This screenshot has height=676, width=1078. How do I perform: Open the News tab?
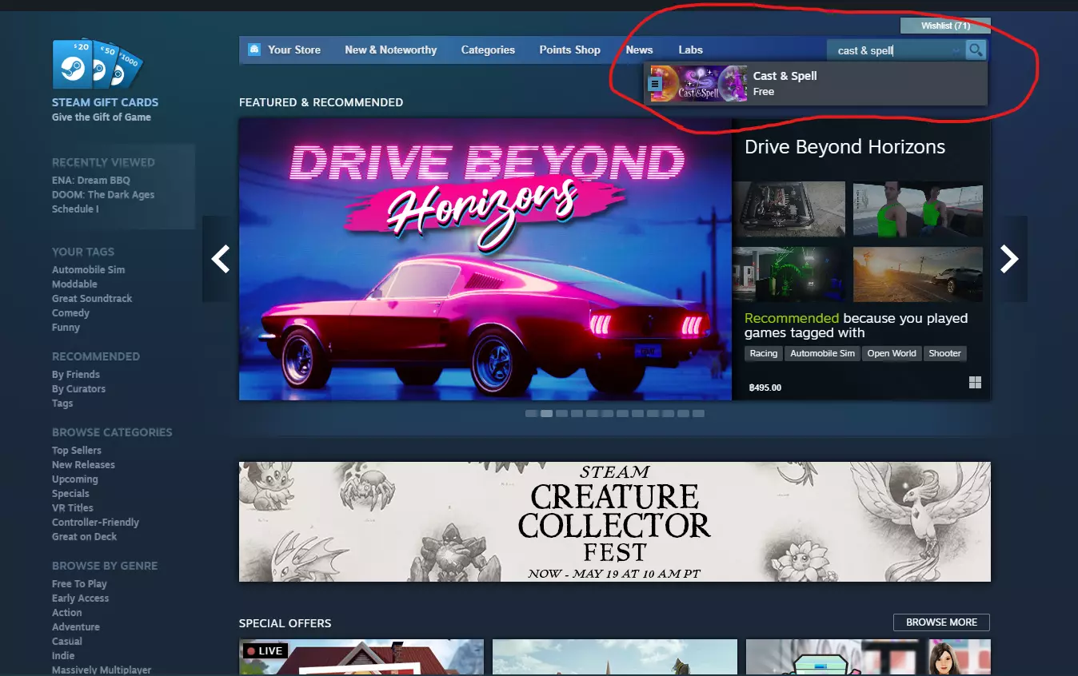[640, 50]
